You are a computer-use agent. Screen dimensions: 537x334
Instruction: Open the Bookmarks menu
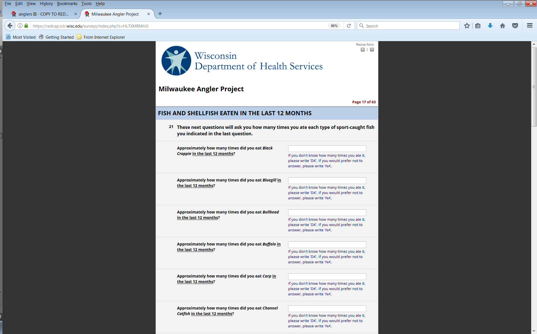(67, 4)
